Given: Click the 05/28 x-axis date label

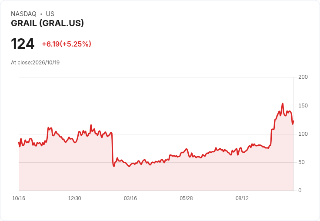Looking at the screenshot, I should (186, 198).
